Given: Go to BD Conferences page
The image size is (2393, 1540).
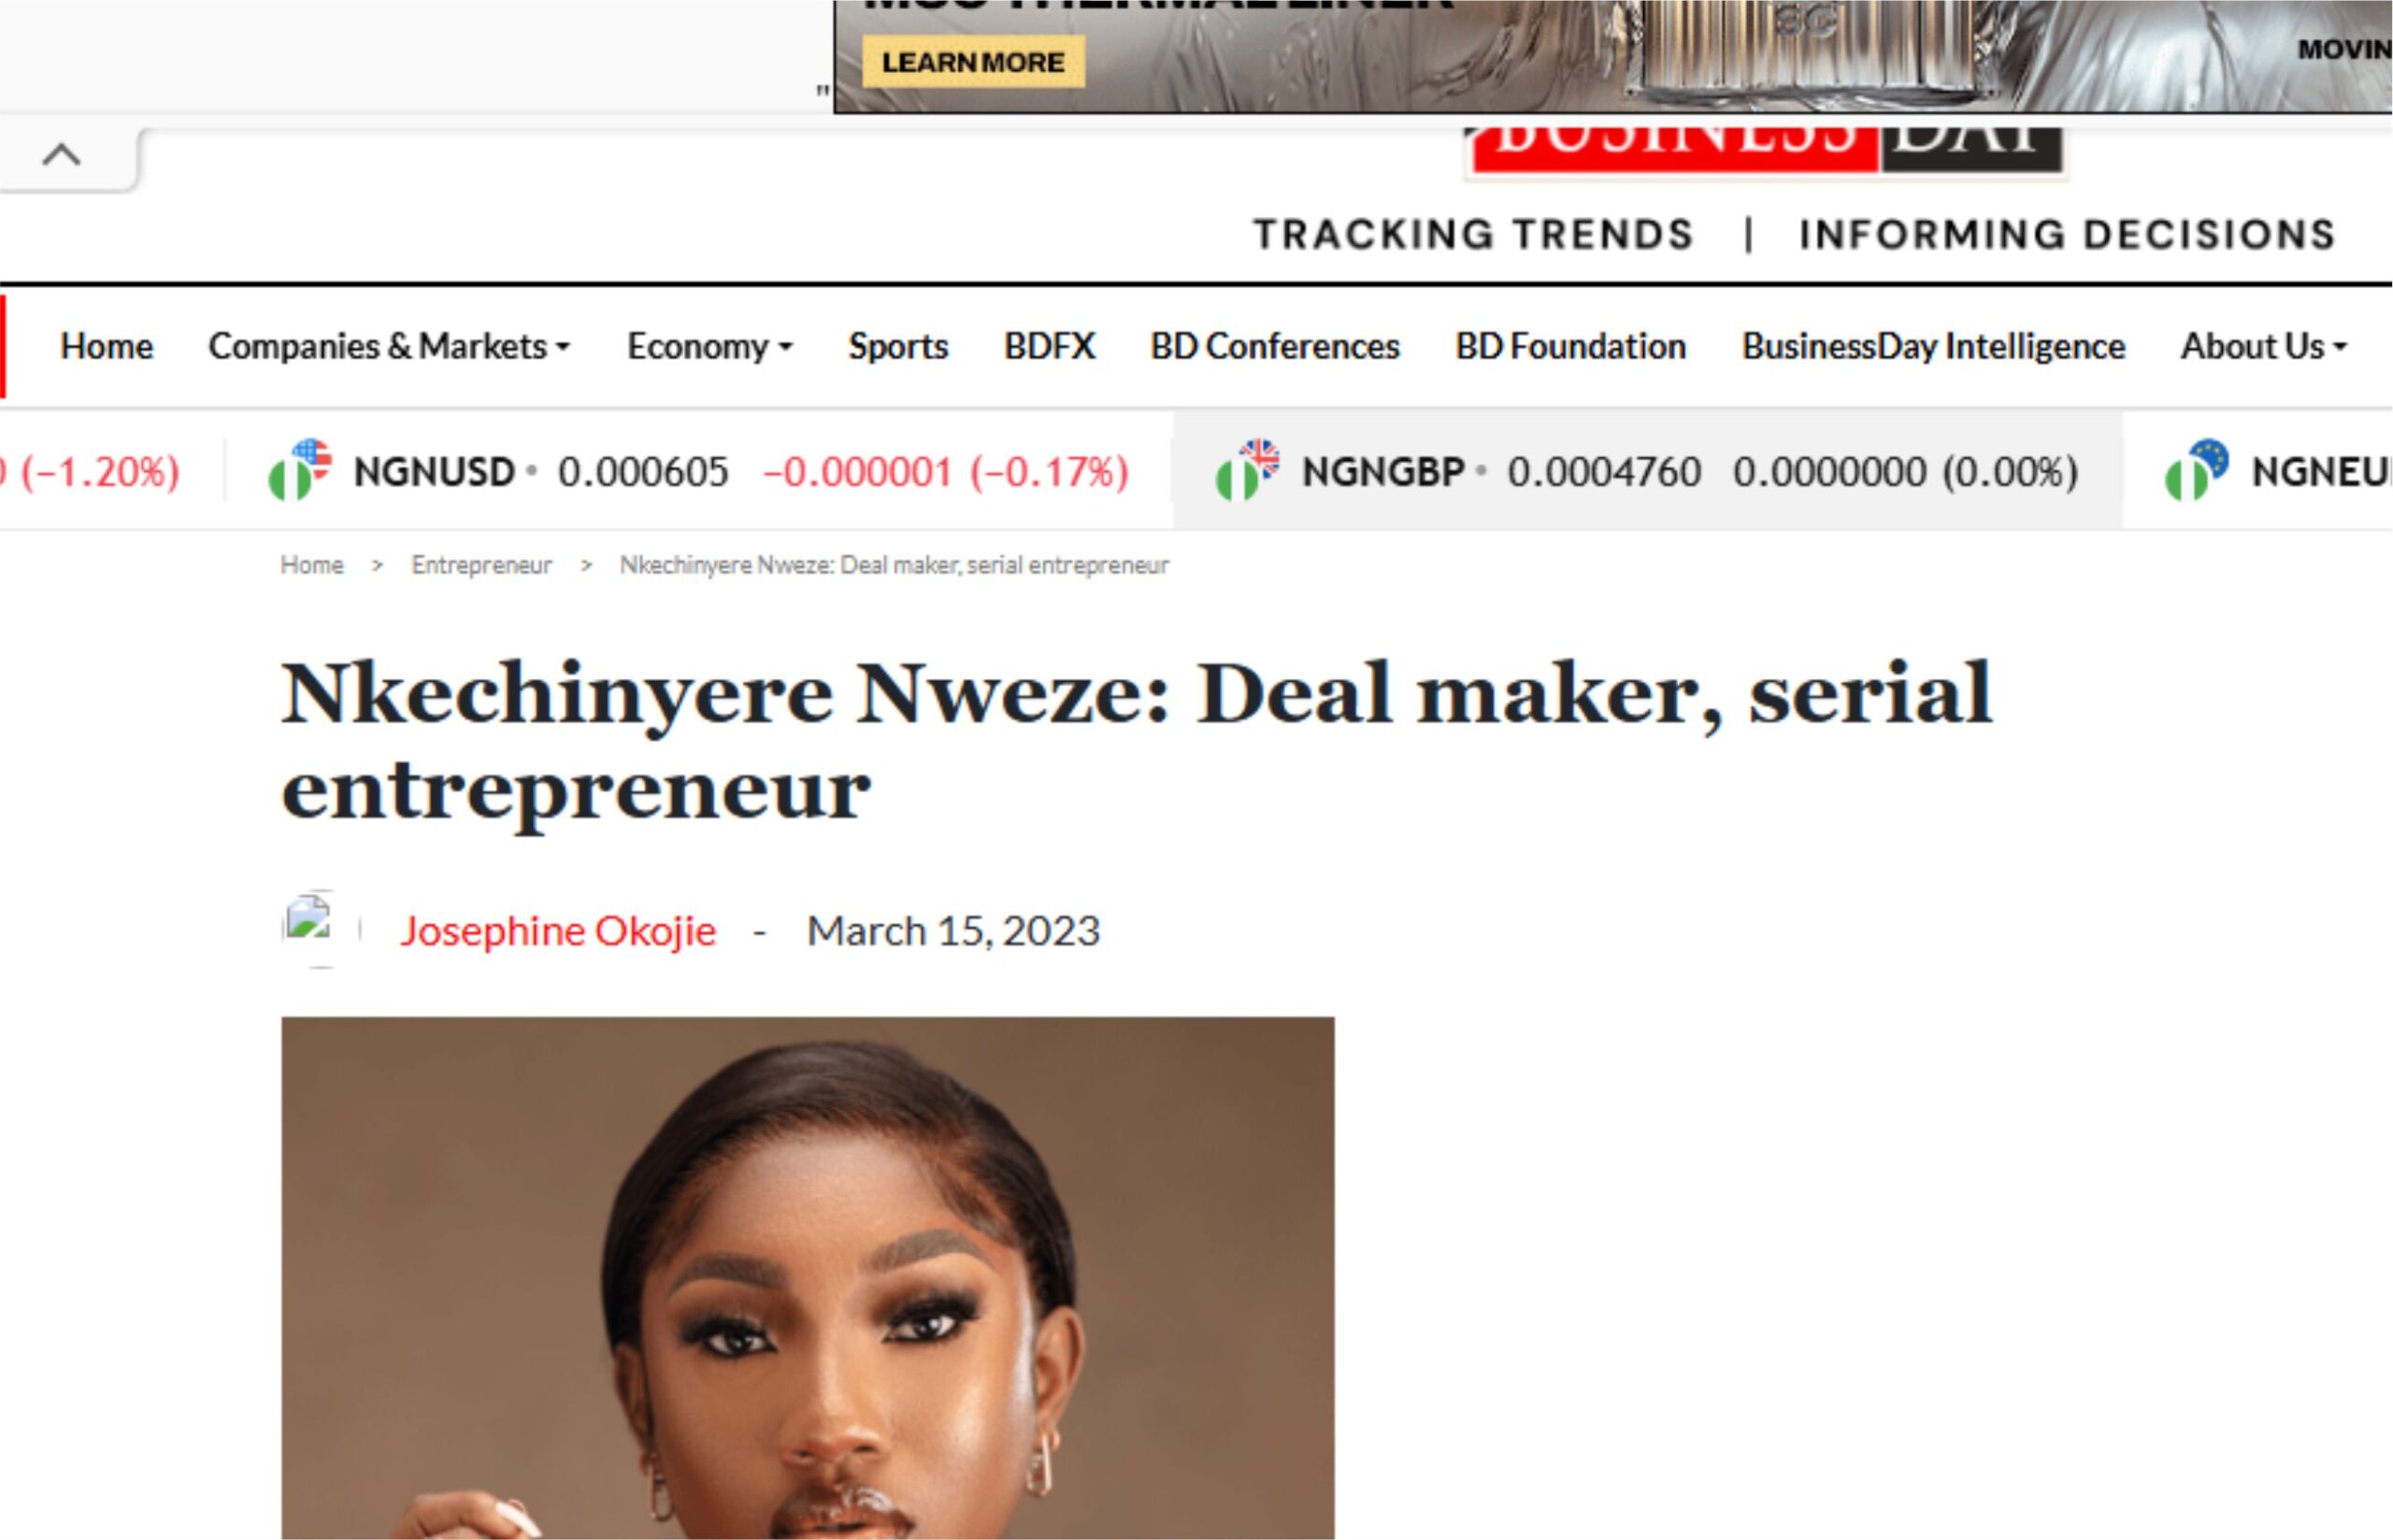Looking at the screenshot, I should [x=1274, y=346].
